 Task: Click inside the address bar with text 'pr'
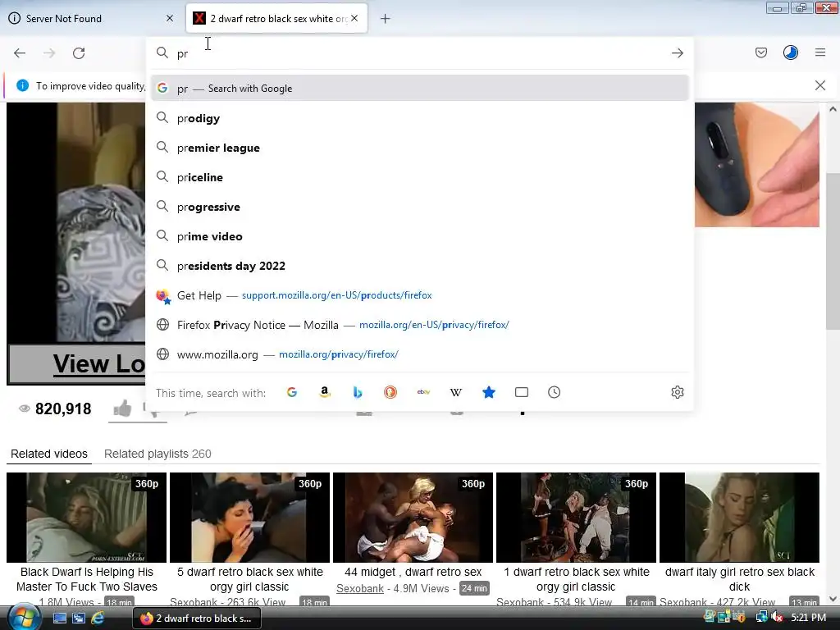point(418,53)
